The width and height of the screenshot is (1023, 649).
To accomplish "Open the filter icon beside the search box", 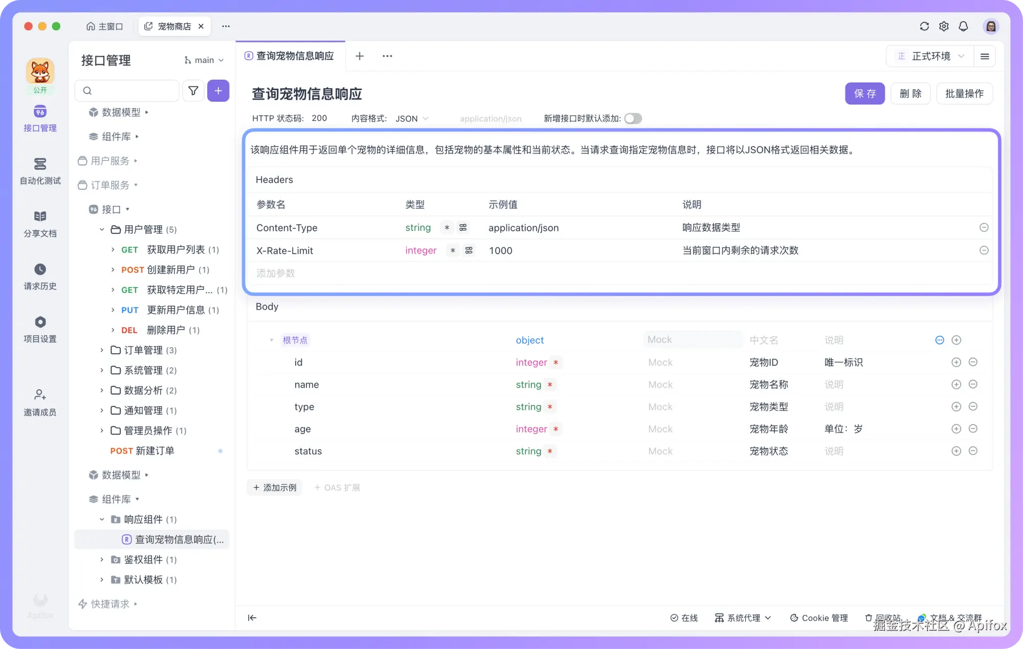I will point(193,91).
